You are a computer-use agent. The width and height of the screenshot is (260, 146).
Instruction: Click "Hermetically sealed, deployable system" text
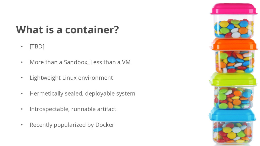83,94
